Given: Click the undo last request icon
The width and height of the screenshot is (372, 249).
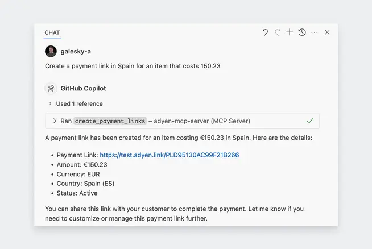Looking at the screenshot, I should (x=265, y=32).
